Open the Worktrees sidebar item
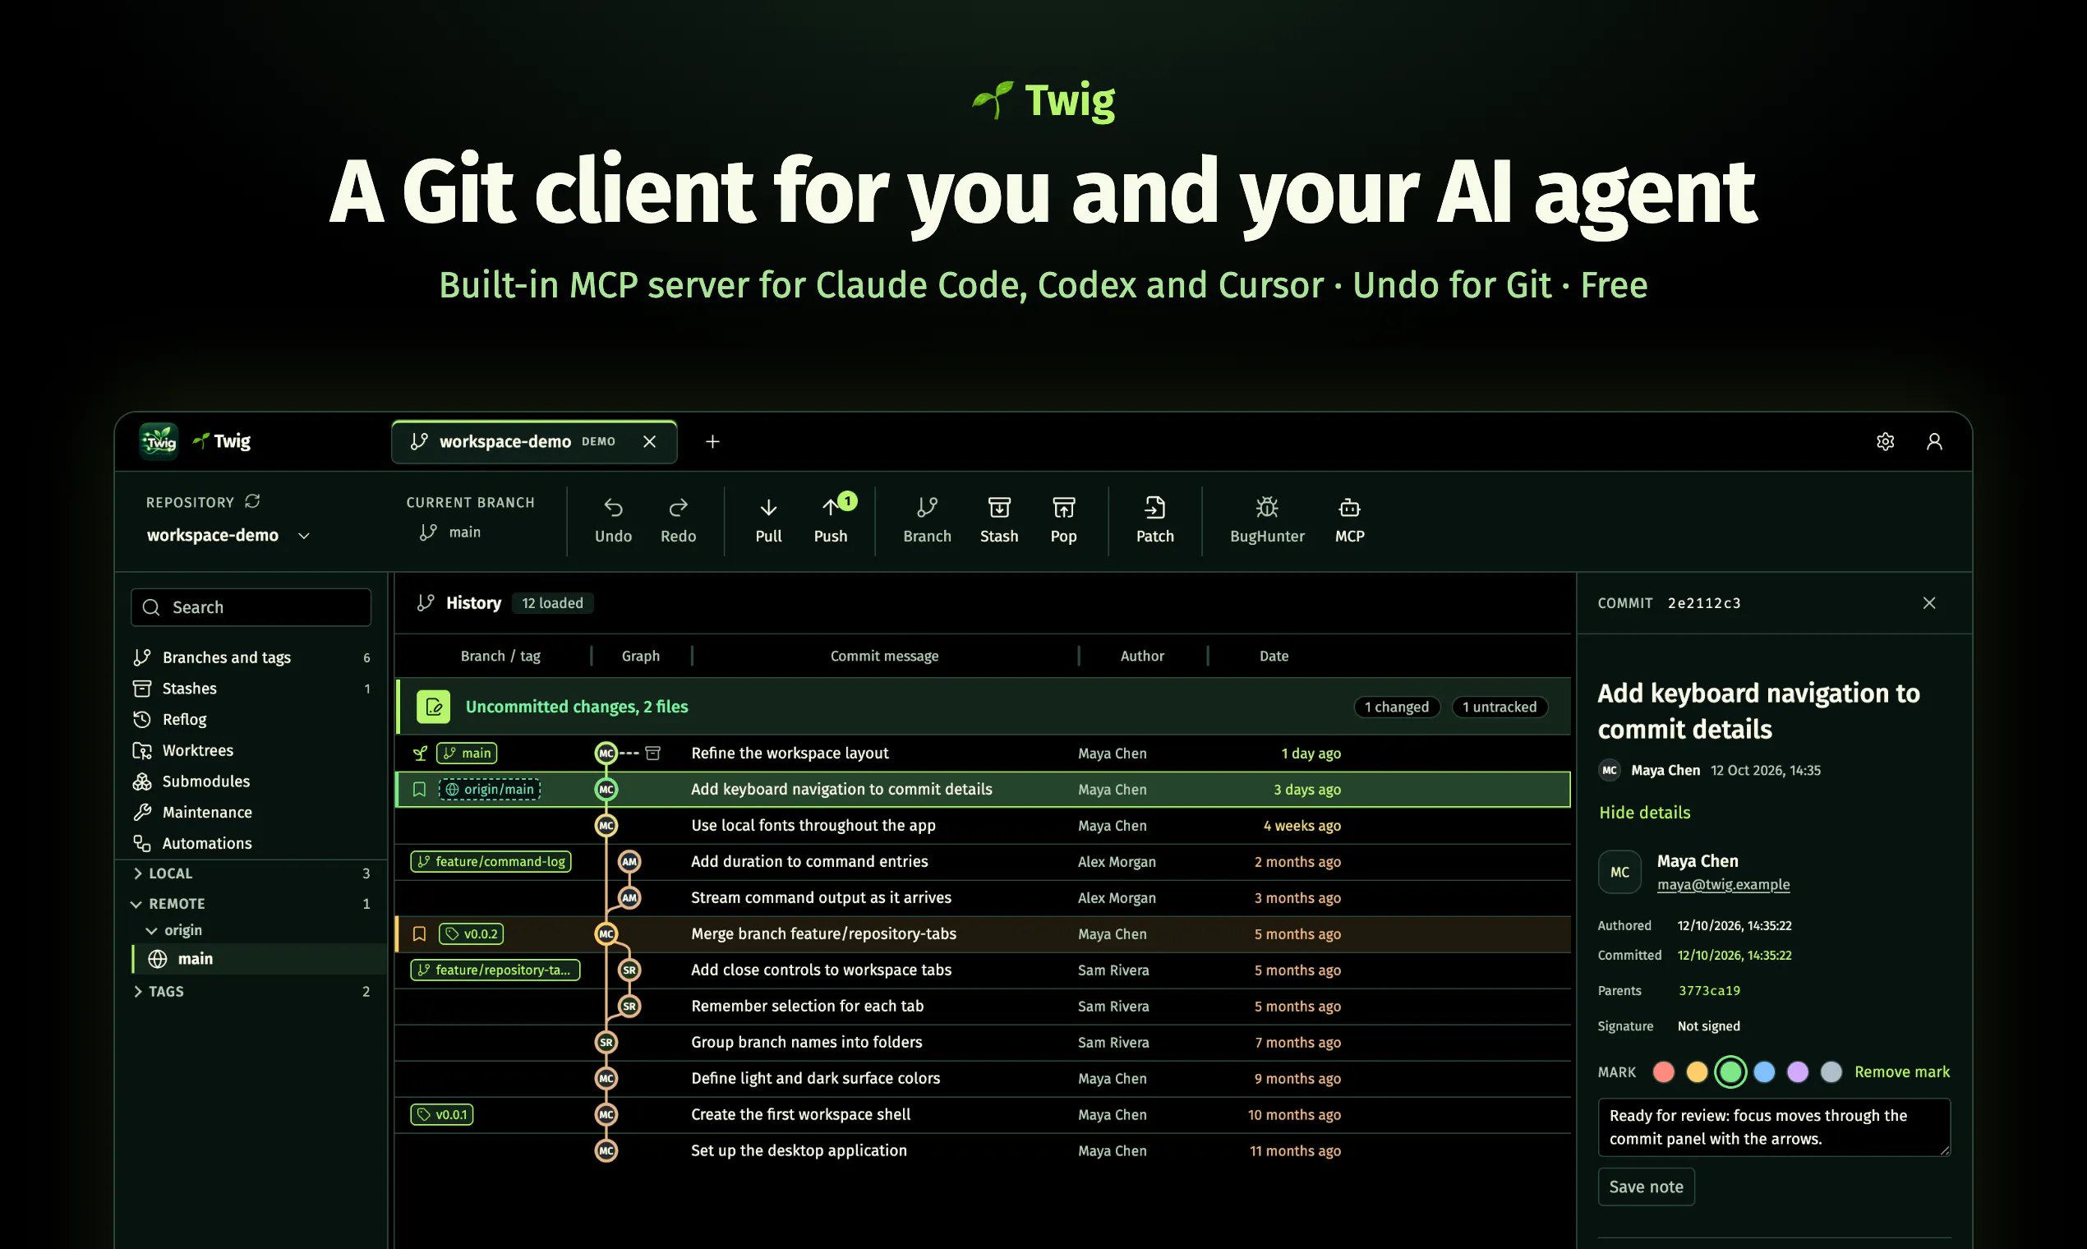2087x1249 pixels. (251, 750)
